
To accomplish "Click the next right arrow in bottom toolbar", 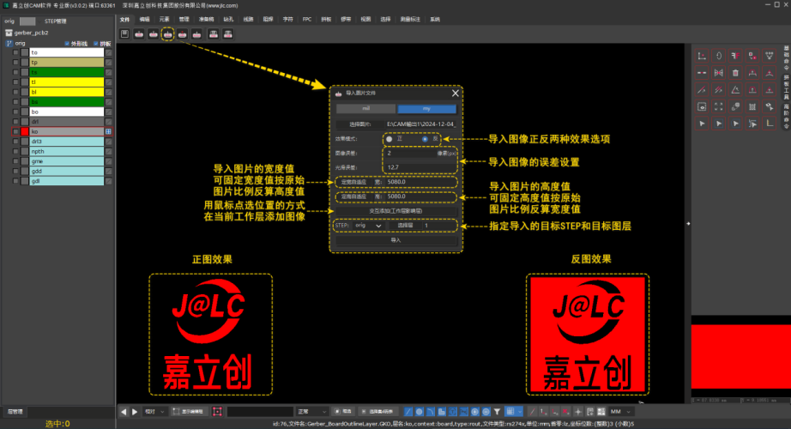I will click(x=135, y=411).
